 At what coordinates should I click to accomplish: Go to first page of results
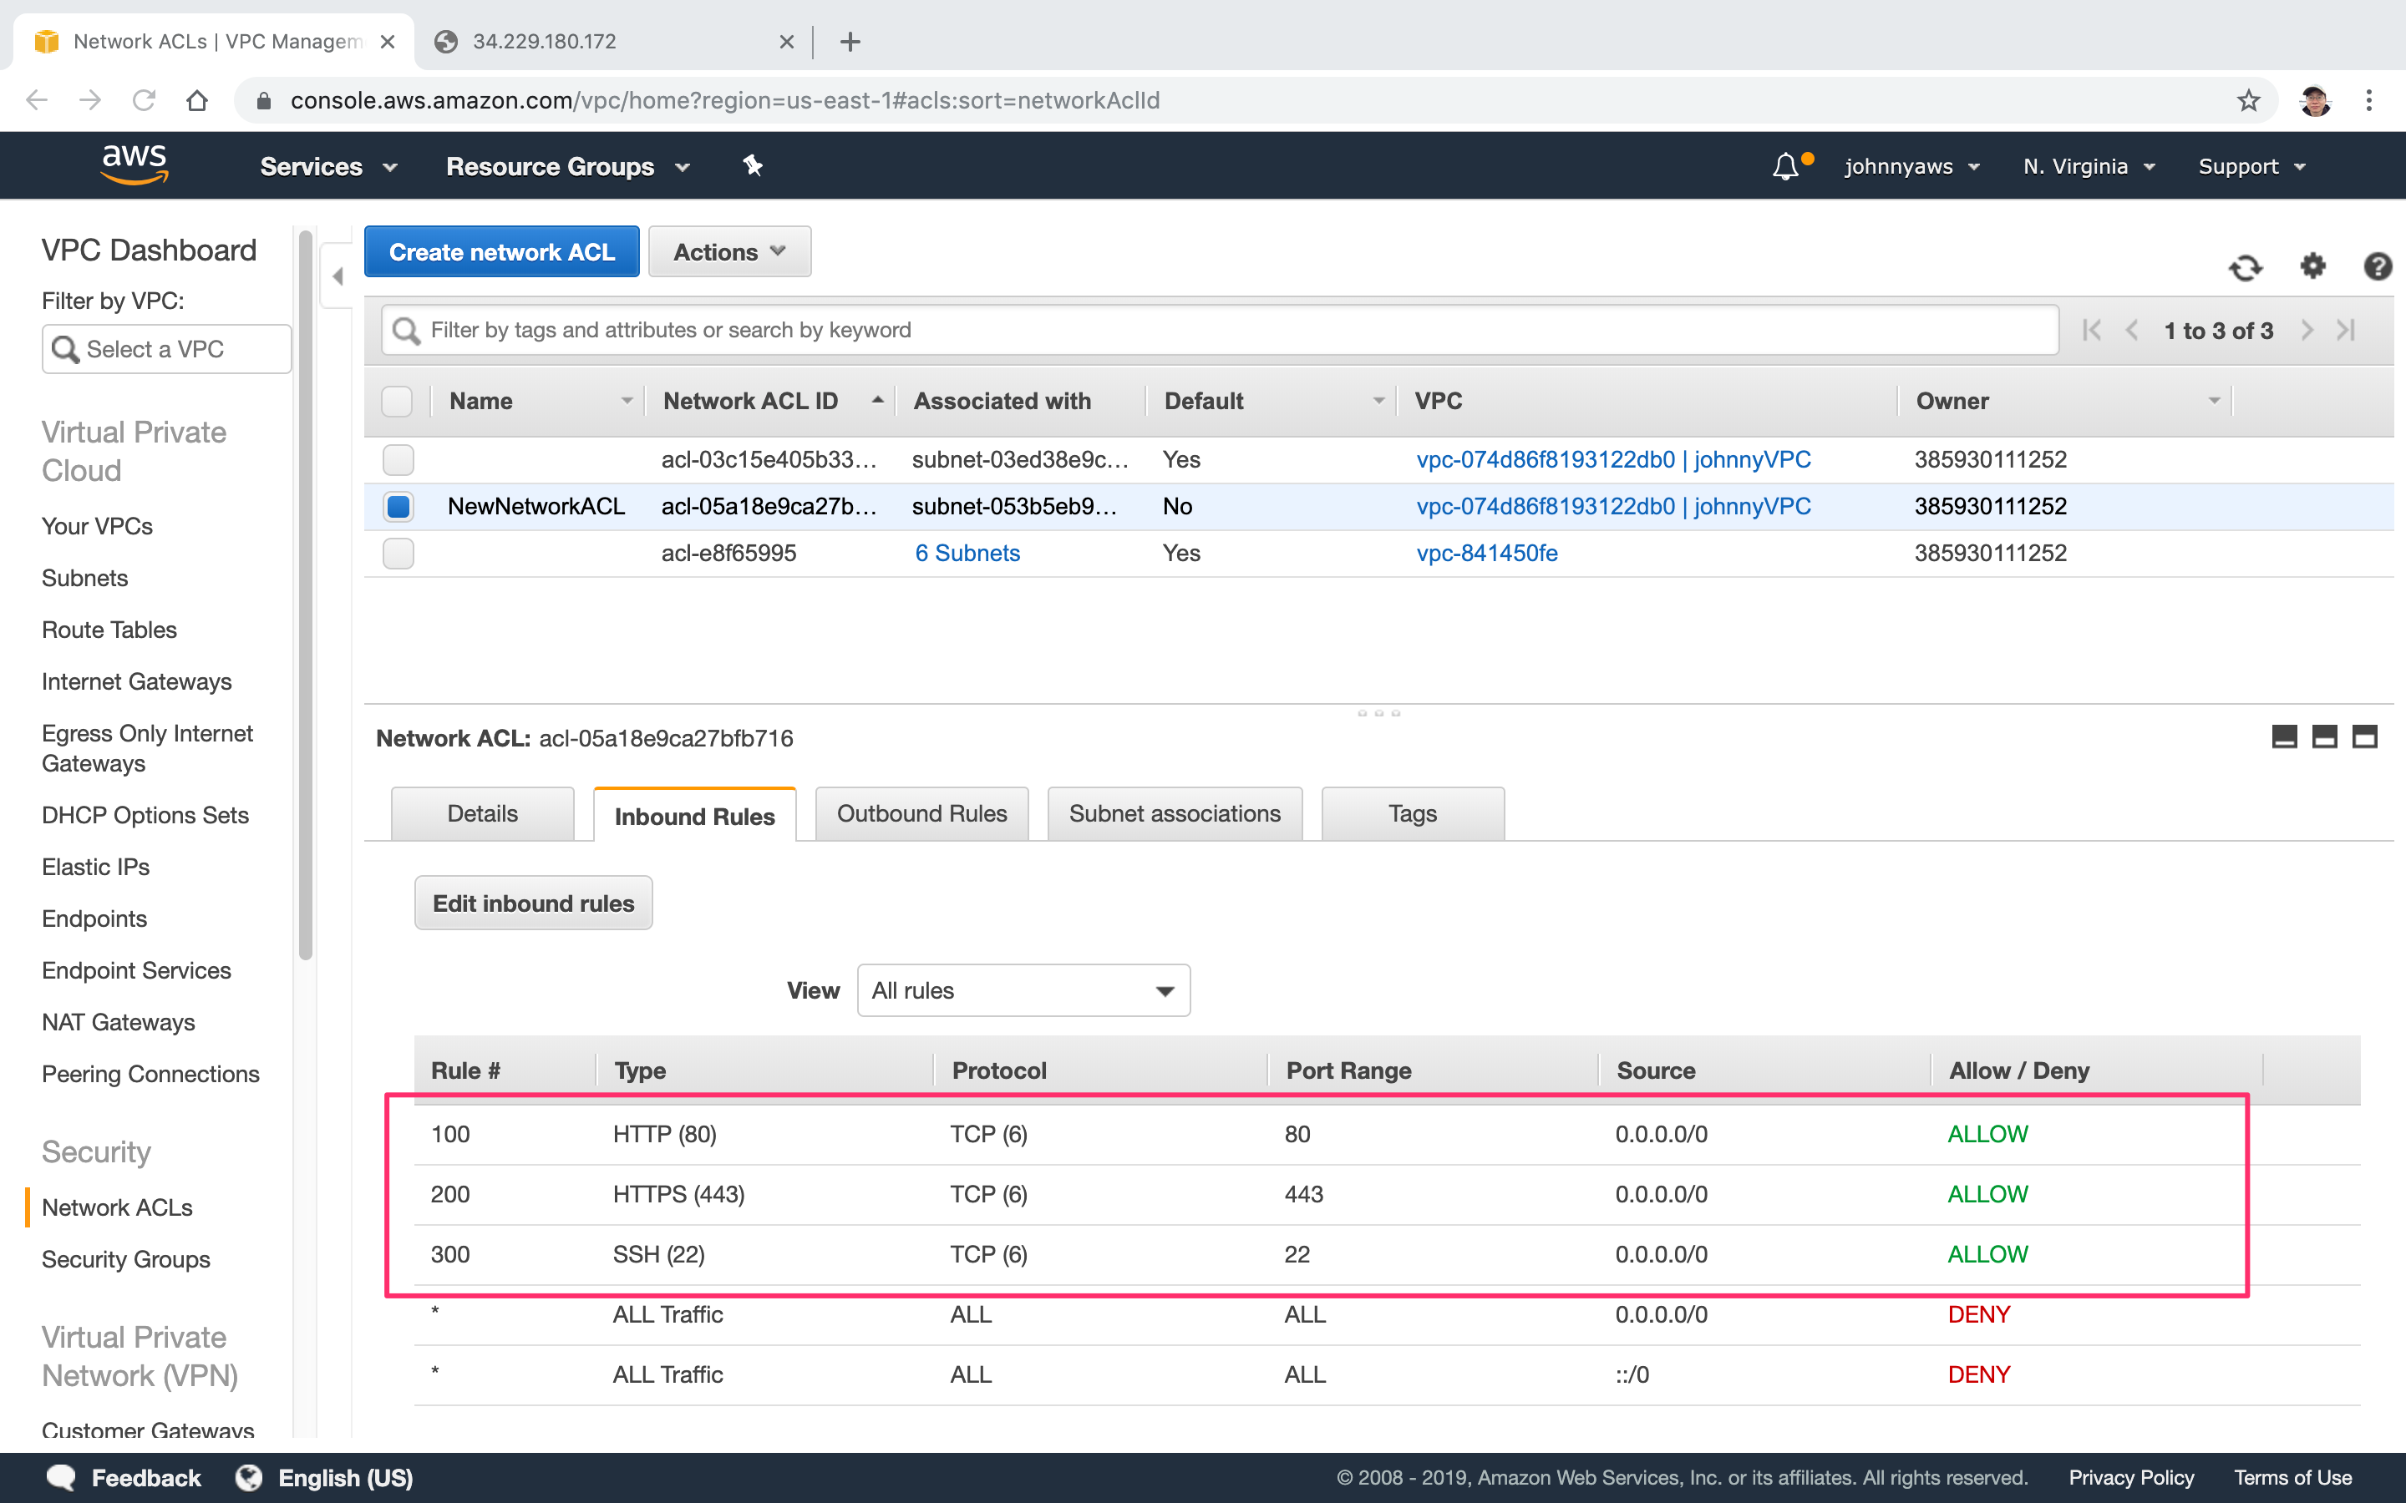click(2092, 330)
